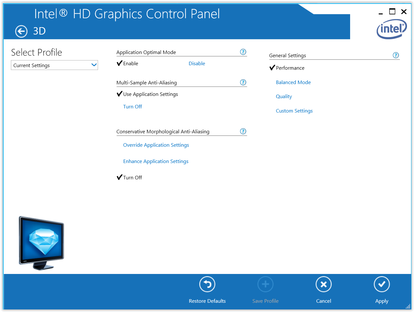This screenshot has width=414, height=312.
Task: Open help for Conservative Morphological Anti-Aliasing
Action: click(243, 131)
